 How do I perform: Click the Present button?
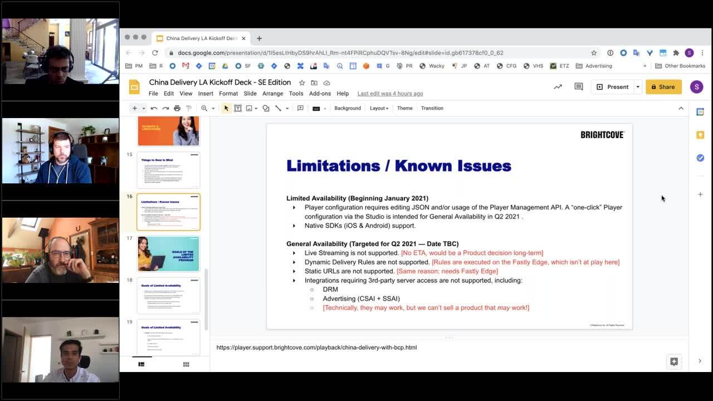[612, 87]
